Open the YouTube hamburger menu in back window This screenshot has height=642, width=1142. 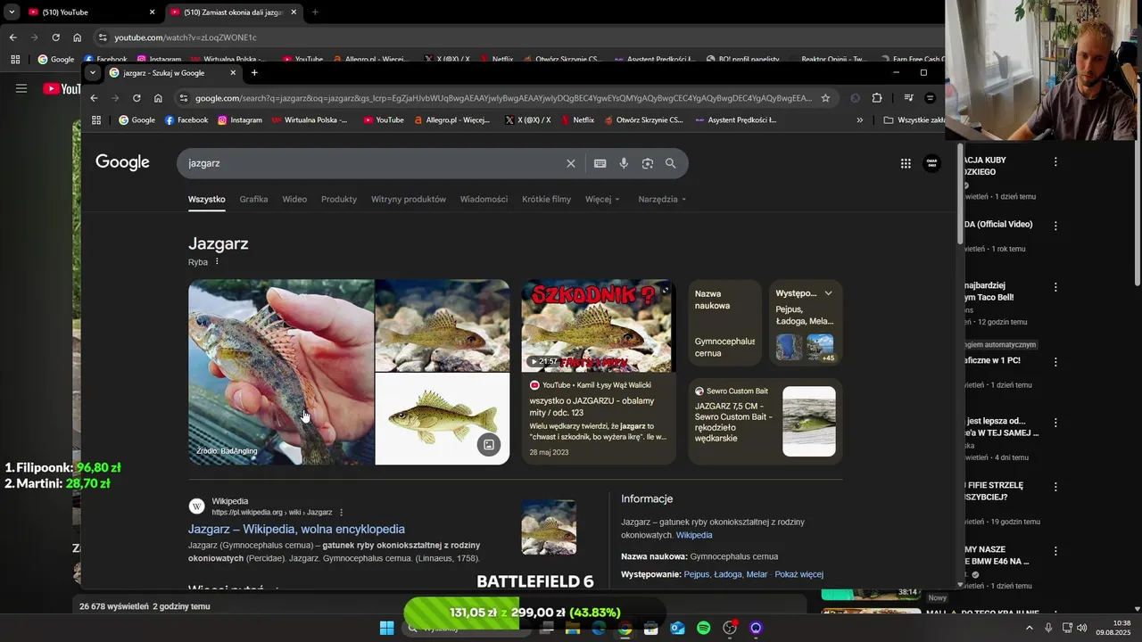pos(21,88)
